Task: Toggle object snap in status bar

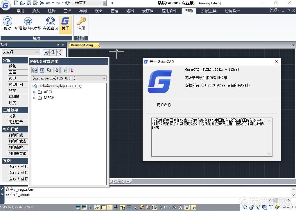Action: point(103,207)
